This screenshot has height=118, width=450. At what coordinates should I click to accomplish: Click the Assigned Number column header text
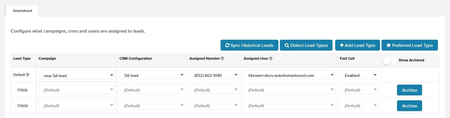[x=204, y=58]
